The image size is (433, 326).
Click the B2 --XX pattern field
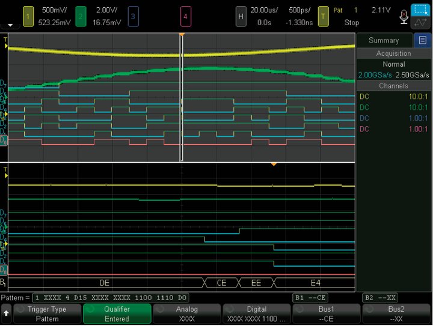point(380,298)
